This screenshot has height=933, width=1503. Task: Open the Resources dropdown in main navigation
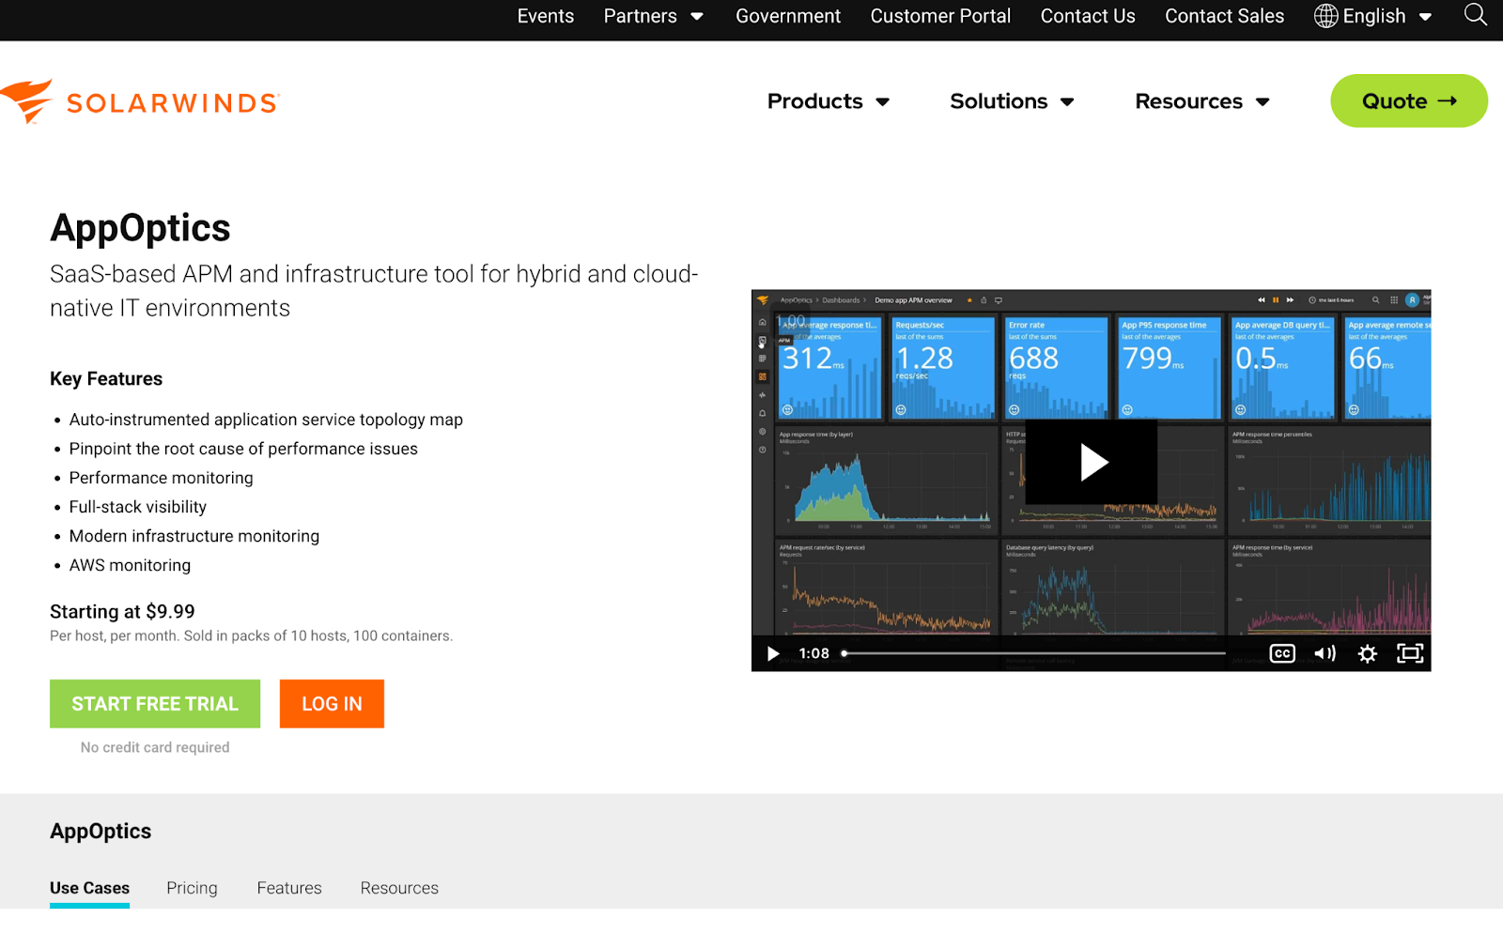coord(1202,101)
